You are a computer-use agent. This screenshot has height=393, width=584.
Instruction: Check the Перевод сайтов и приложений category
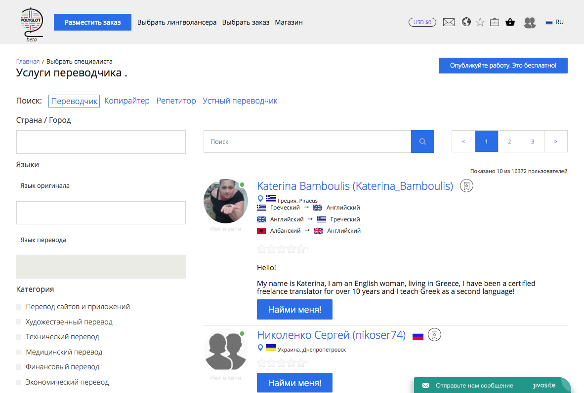(x=19, y=307)
